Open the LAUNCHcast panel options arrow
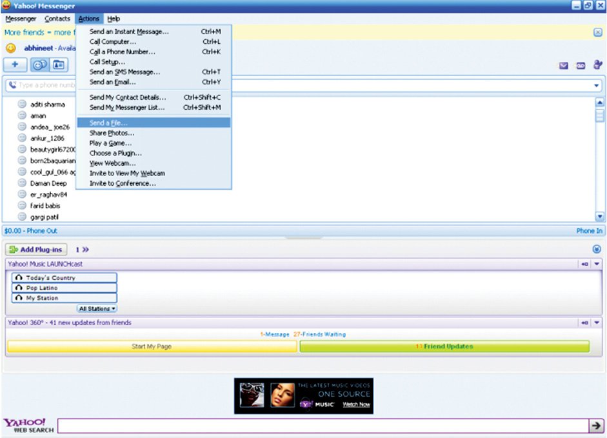The image size is (607, 438). click(597, 264)
